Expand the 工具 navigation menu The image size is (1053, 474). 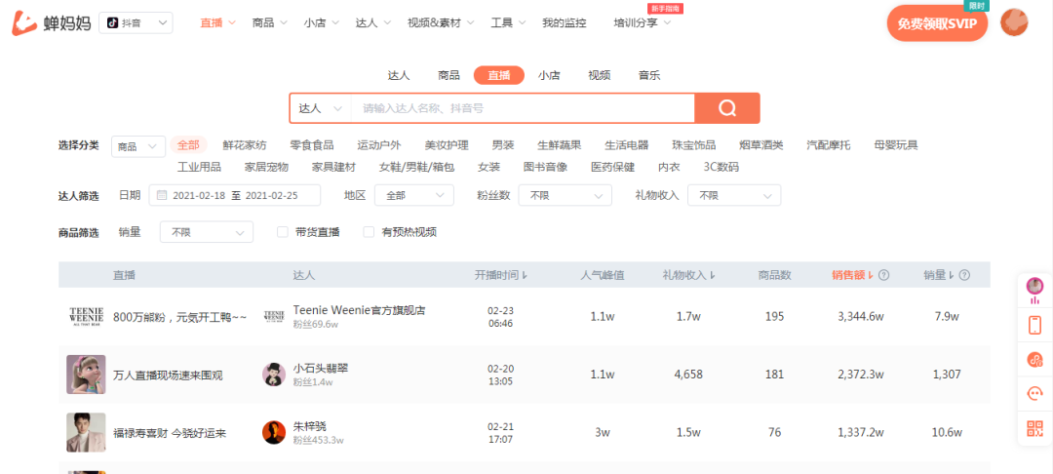[x=508, y=22]
